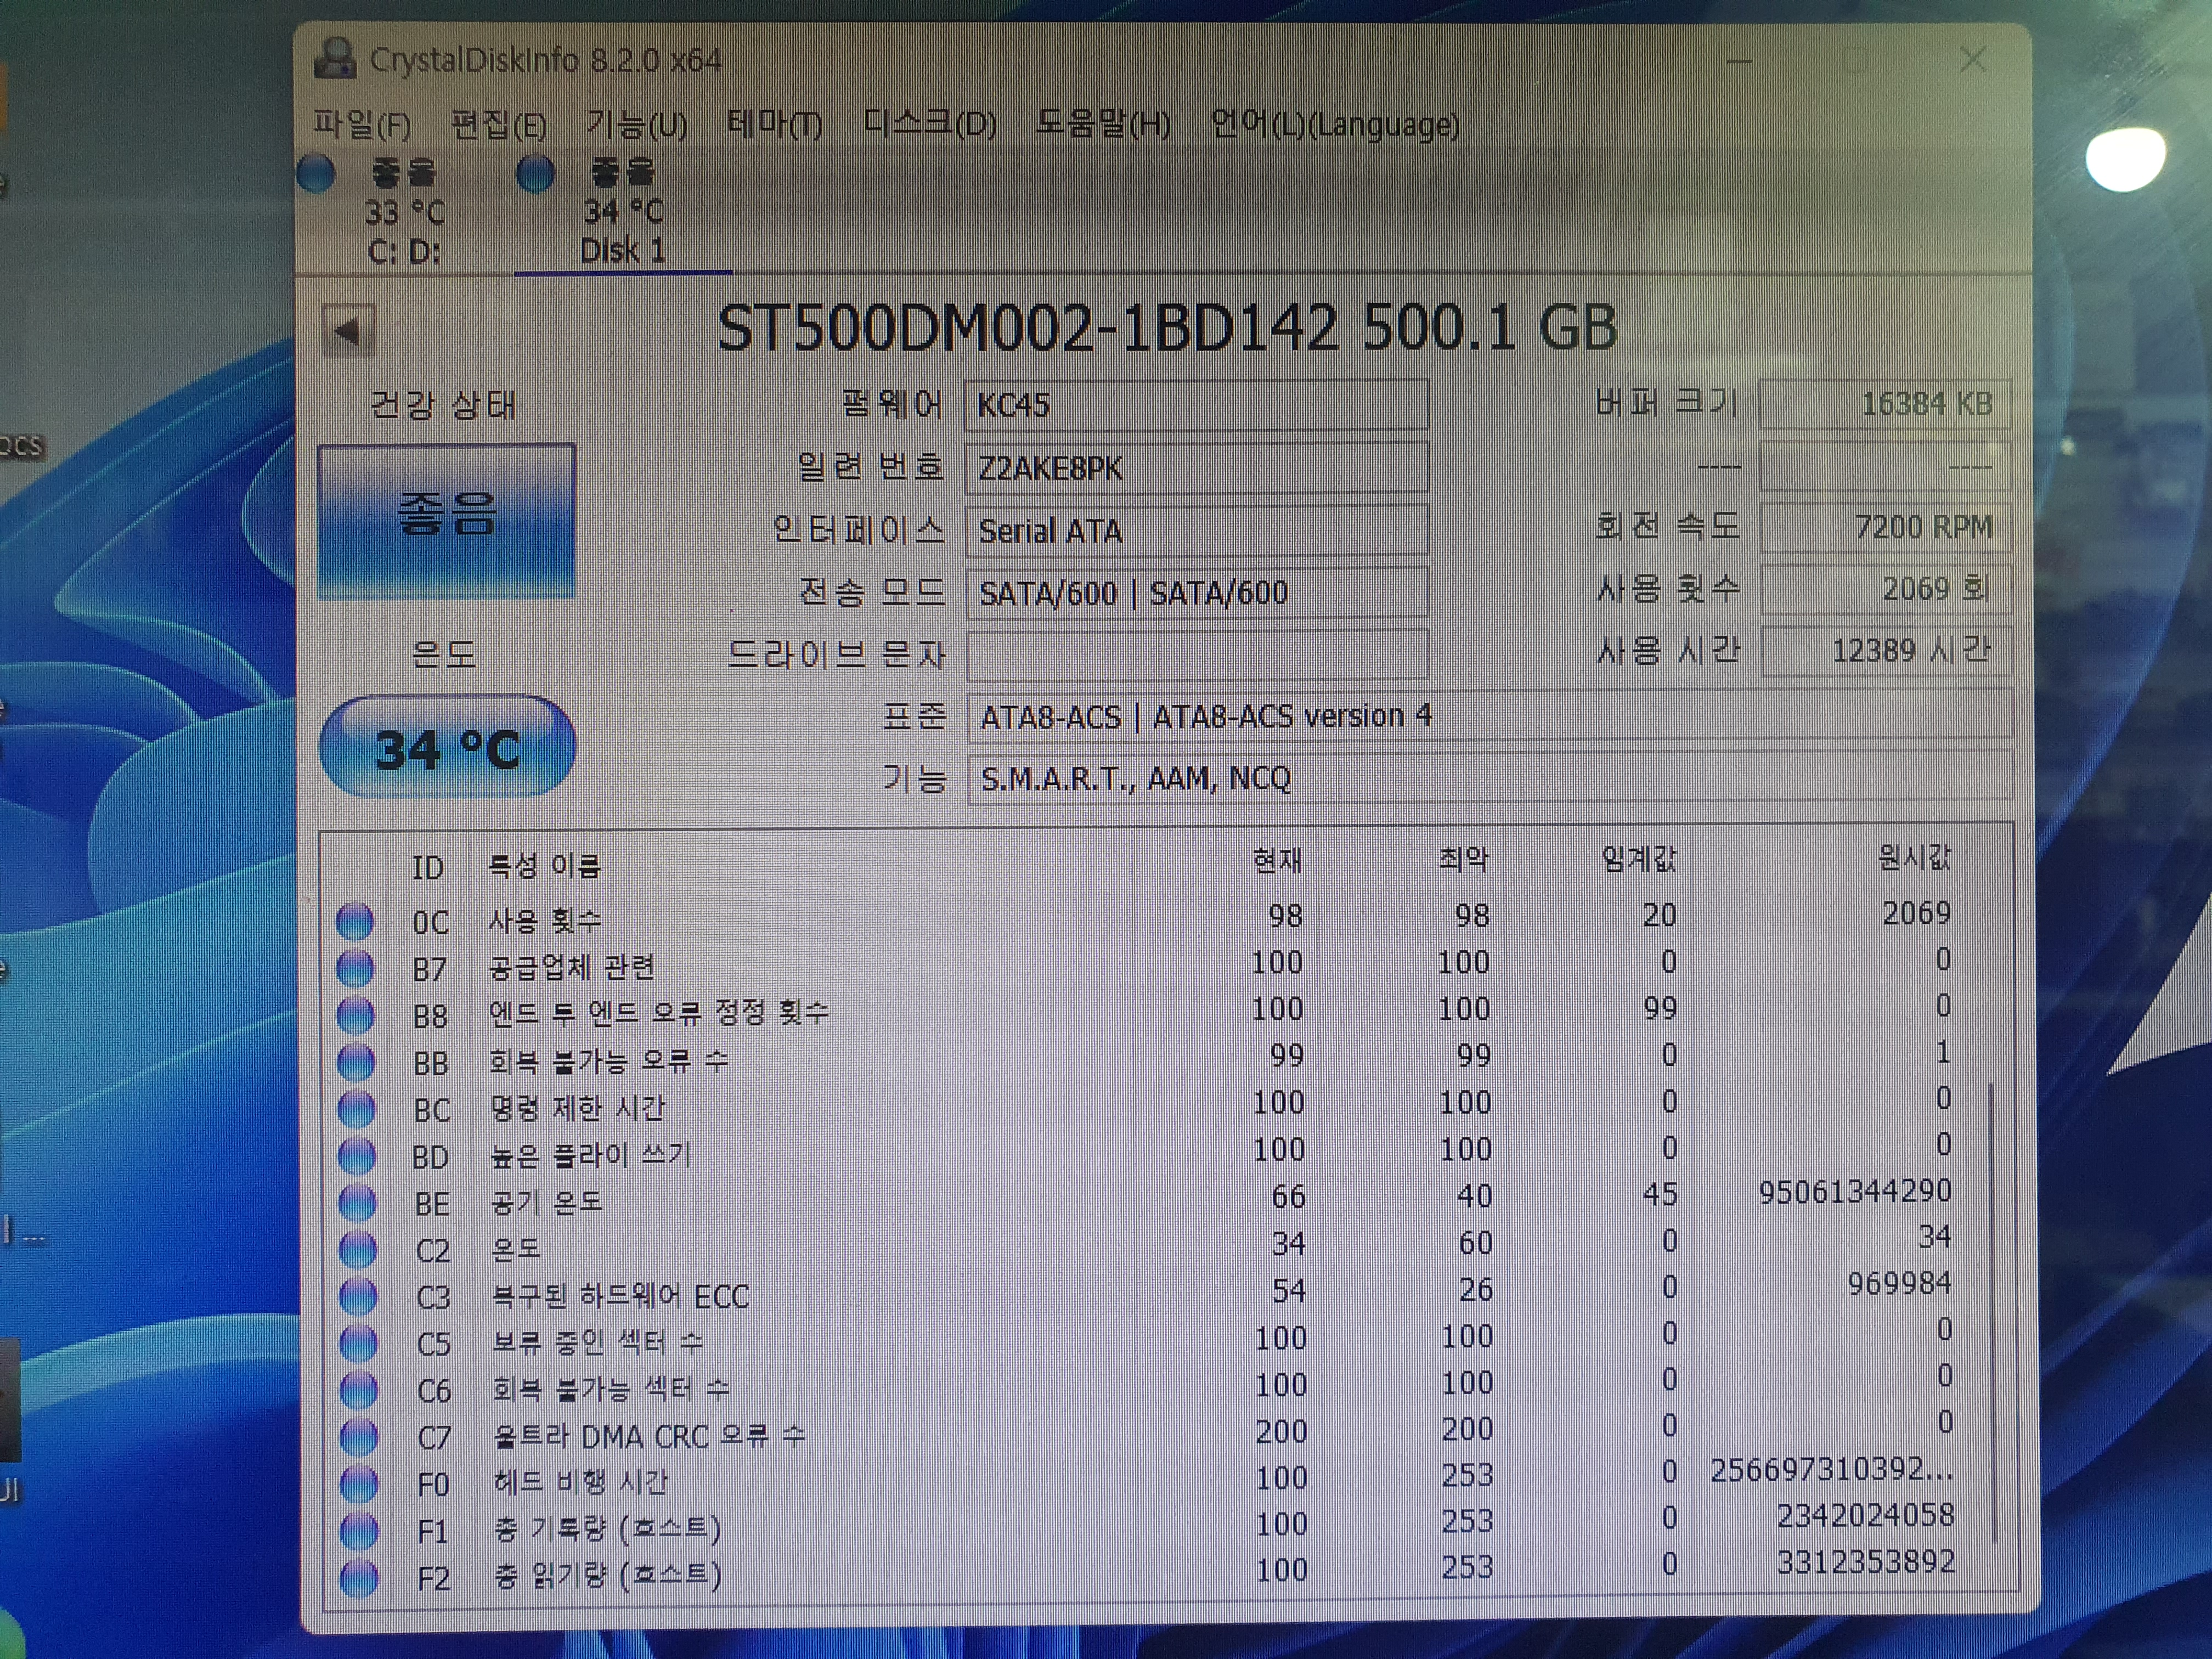Click status icon of 0C 사용 횟수 row
The image size is (2212, 1659).
[x=354, y=921]
